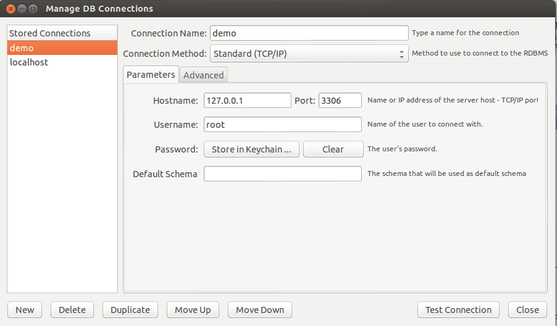This screenshot has width=557, height=326.
Task: Click the 'Username:' label
Action: pos(176,125)
